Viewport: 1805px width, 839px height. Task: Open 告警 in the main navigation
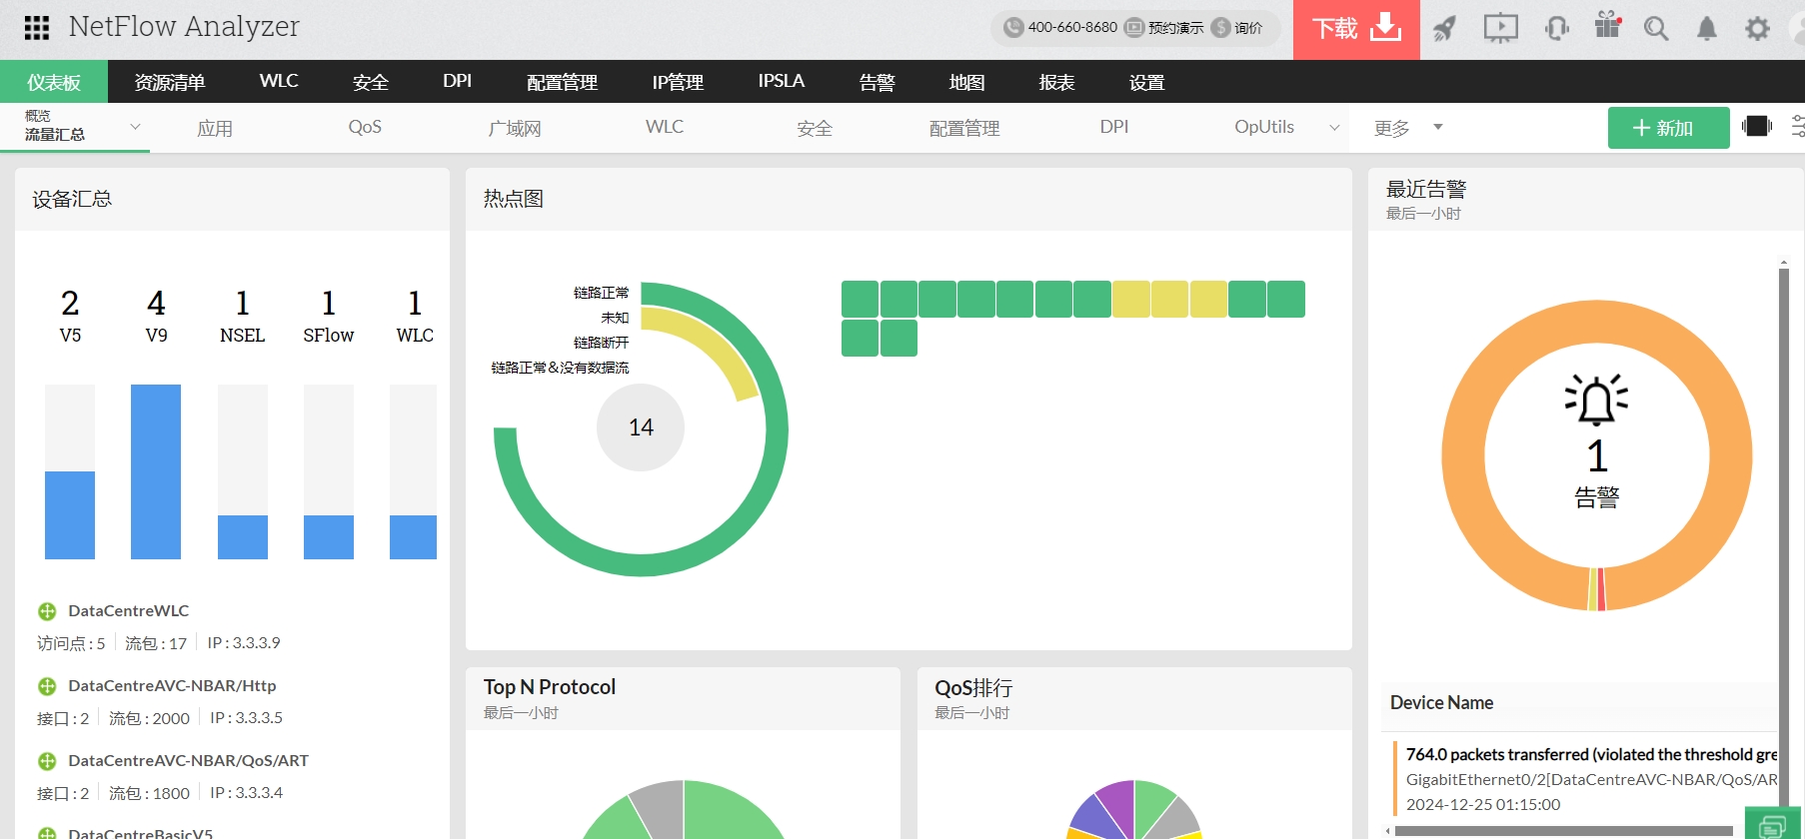(x=877, y=82)
